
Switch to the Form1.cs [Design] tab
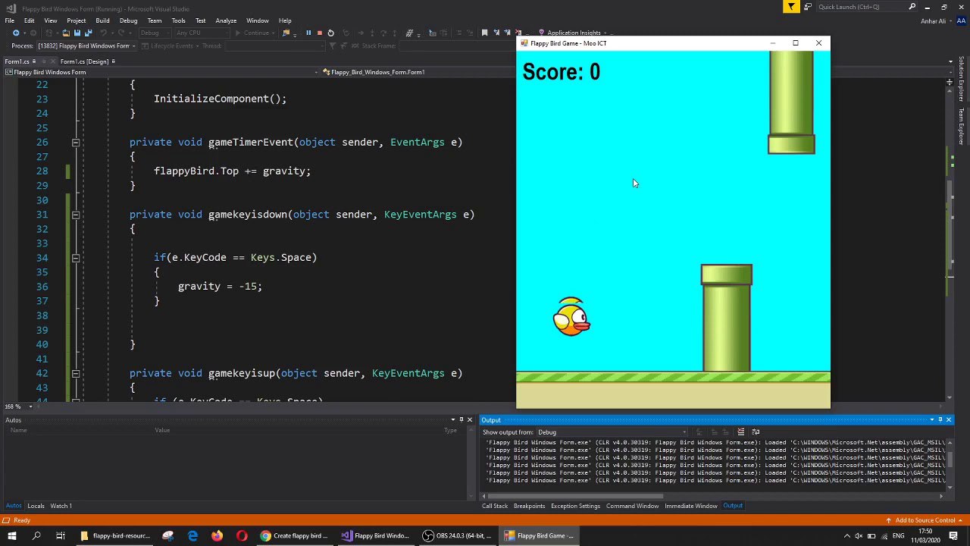(84, 61)
